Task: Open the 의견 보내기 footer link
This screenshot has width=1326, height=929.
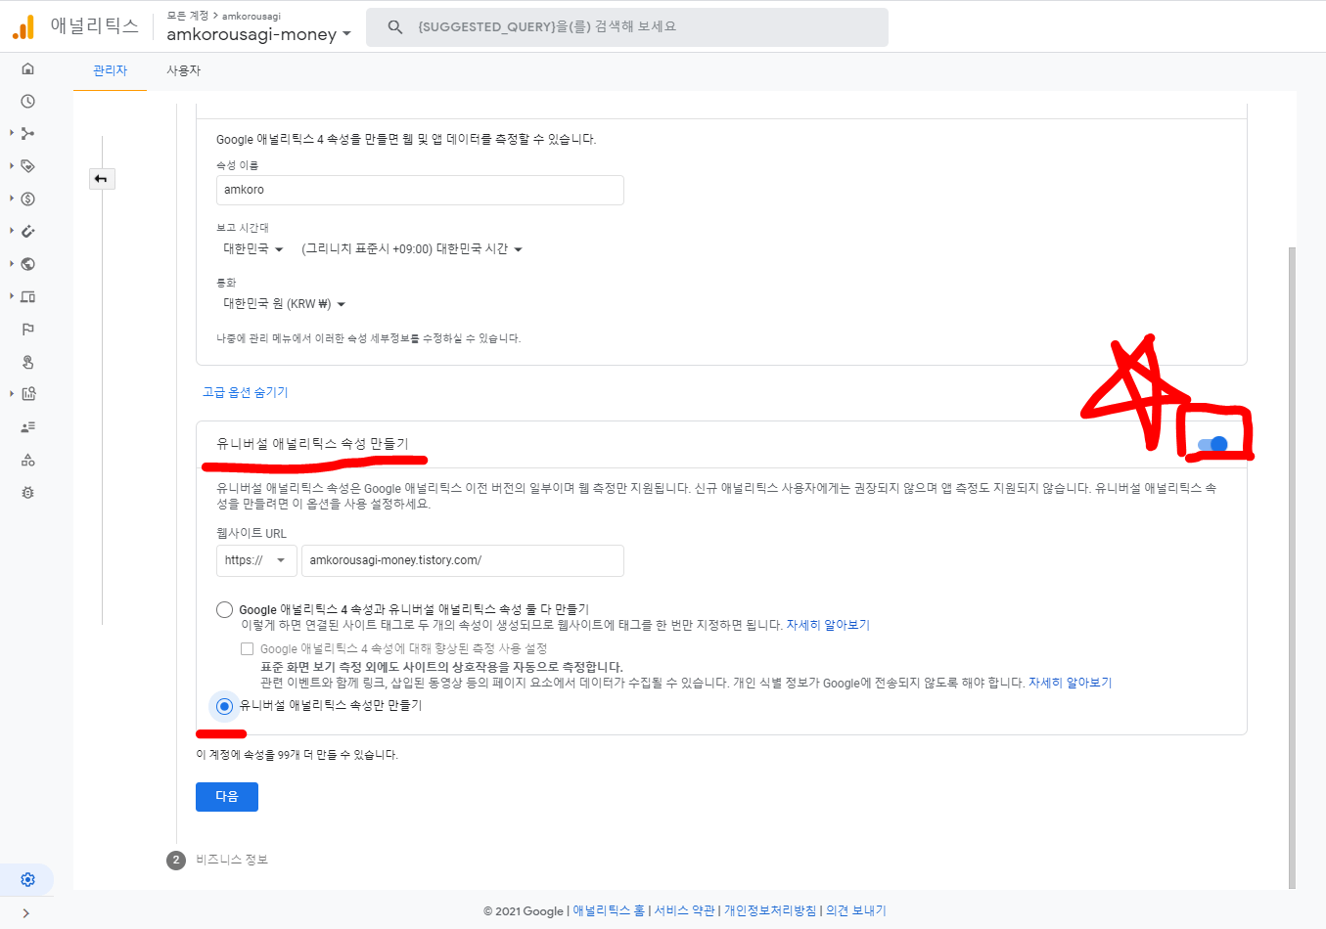Action: click(856, 910)
